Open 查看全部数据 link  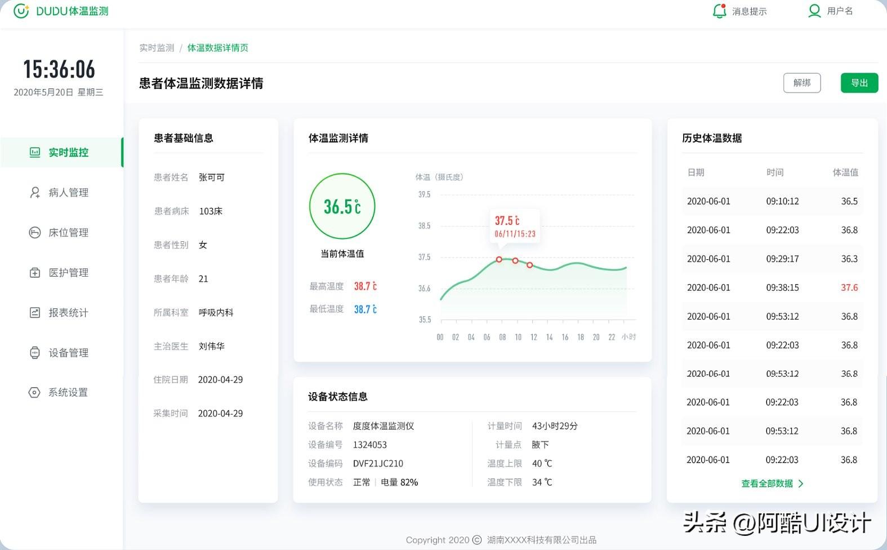click(766, 484)
